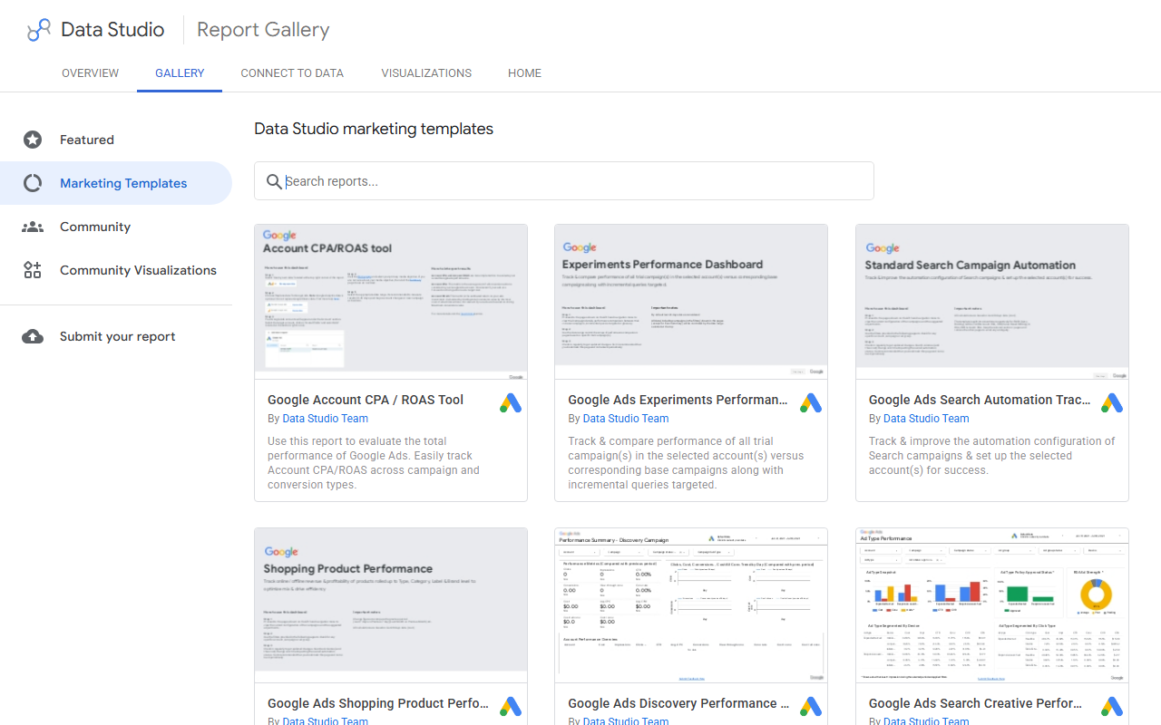
Task: Open the Discovery Campaign Performance Summary thumbnail
Action: [x=691, y=605]
